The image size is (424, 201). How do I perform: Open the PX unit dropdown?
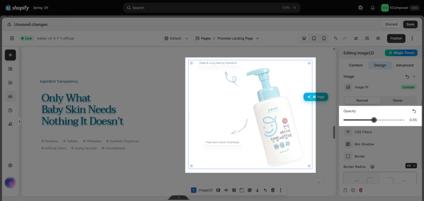click(411, 165)
